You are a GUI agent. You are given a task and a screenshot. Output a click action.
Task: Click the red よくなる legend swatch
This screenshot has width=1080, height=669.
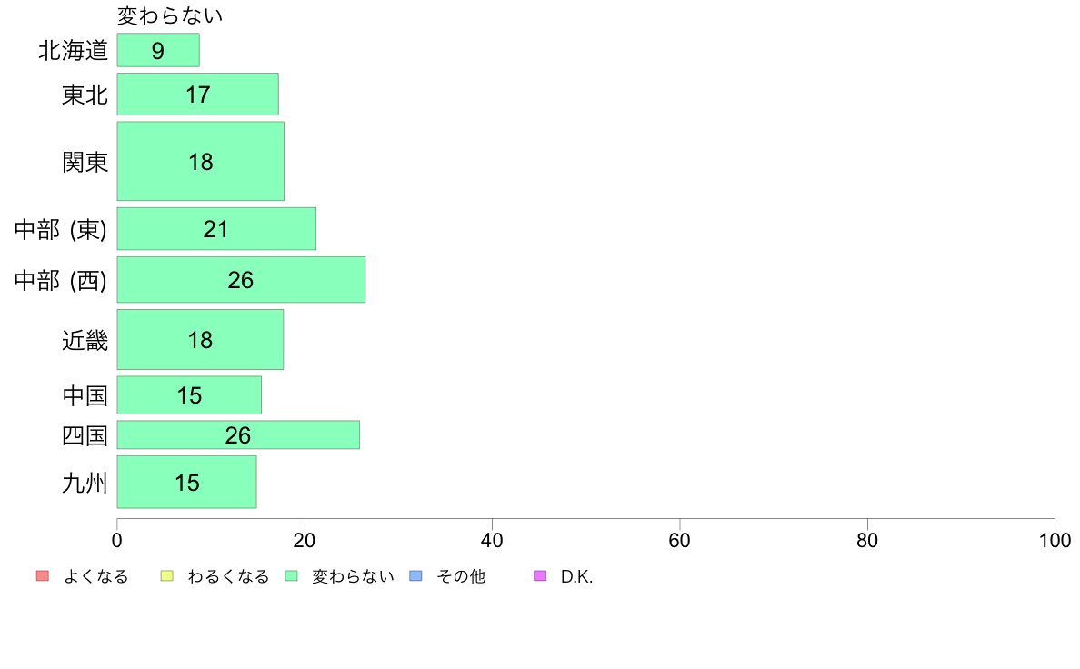41,576
